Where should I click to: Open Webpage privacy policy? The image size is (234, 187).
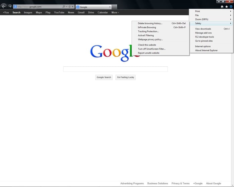pos(160,39)
